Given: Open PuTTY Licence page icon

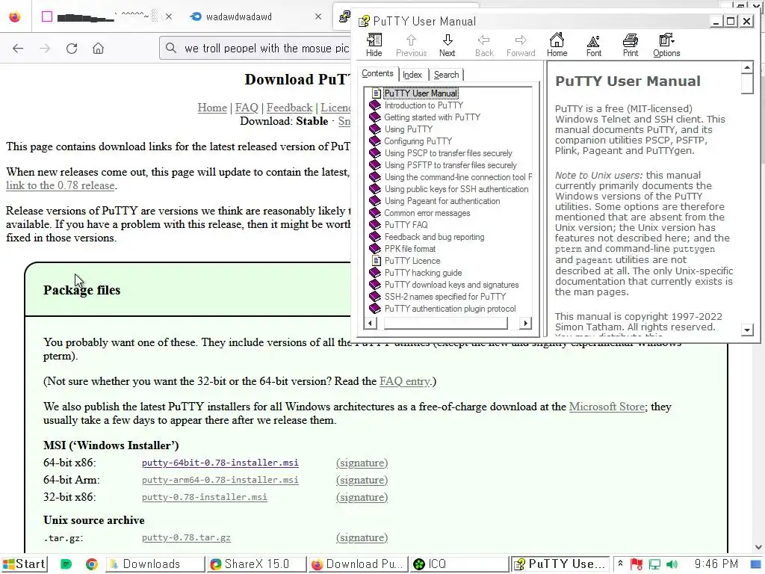Looking at the screenshot, I should 376,261.
